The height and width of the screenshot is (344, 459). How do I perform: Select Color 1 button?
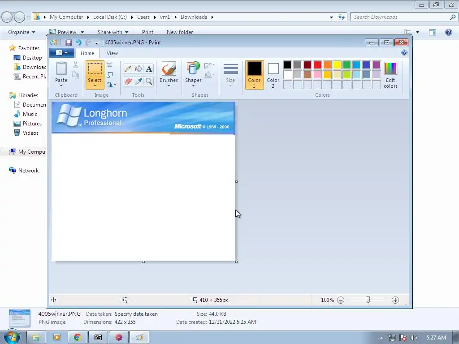click(x=255, y=75)
